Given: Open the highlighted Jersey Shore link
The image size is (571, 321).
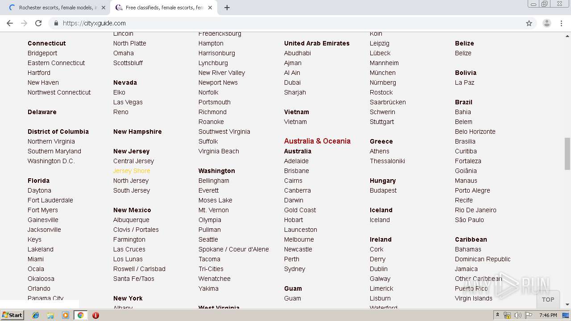Looking at the screenshot, I should (x=132, y=171).
